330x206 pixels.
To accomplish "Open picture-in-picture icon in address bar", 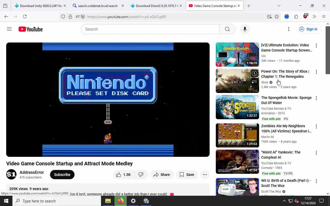I will tap(269, 17).
